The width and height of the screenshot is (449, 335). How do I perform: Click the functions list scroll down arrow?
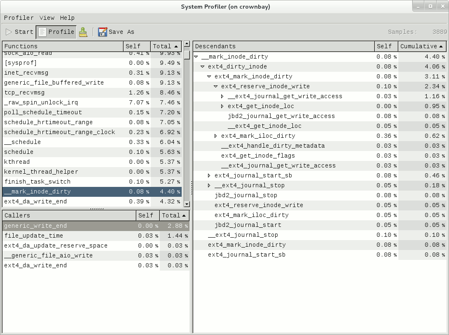(187, 204)
